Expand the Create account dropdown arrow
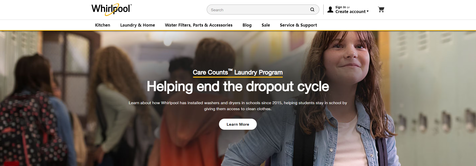The image size is (476, 166). (368, 12)
